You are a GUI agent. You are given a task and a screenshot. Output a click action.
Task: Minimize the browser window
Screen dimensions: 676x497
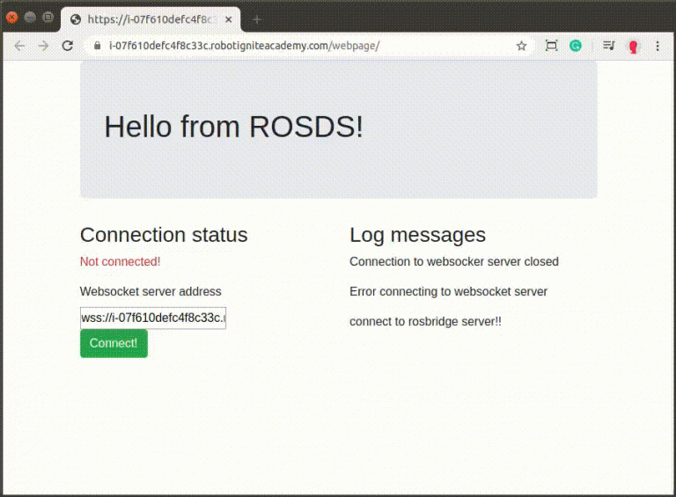click(x=30, y=18)
